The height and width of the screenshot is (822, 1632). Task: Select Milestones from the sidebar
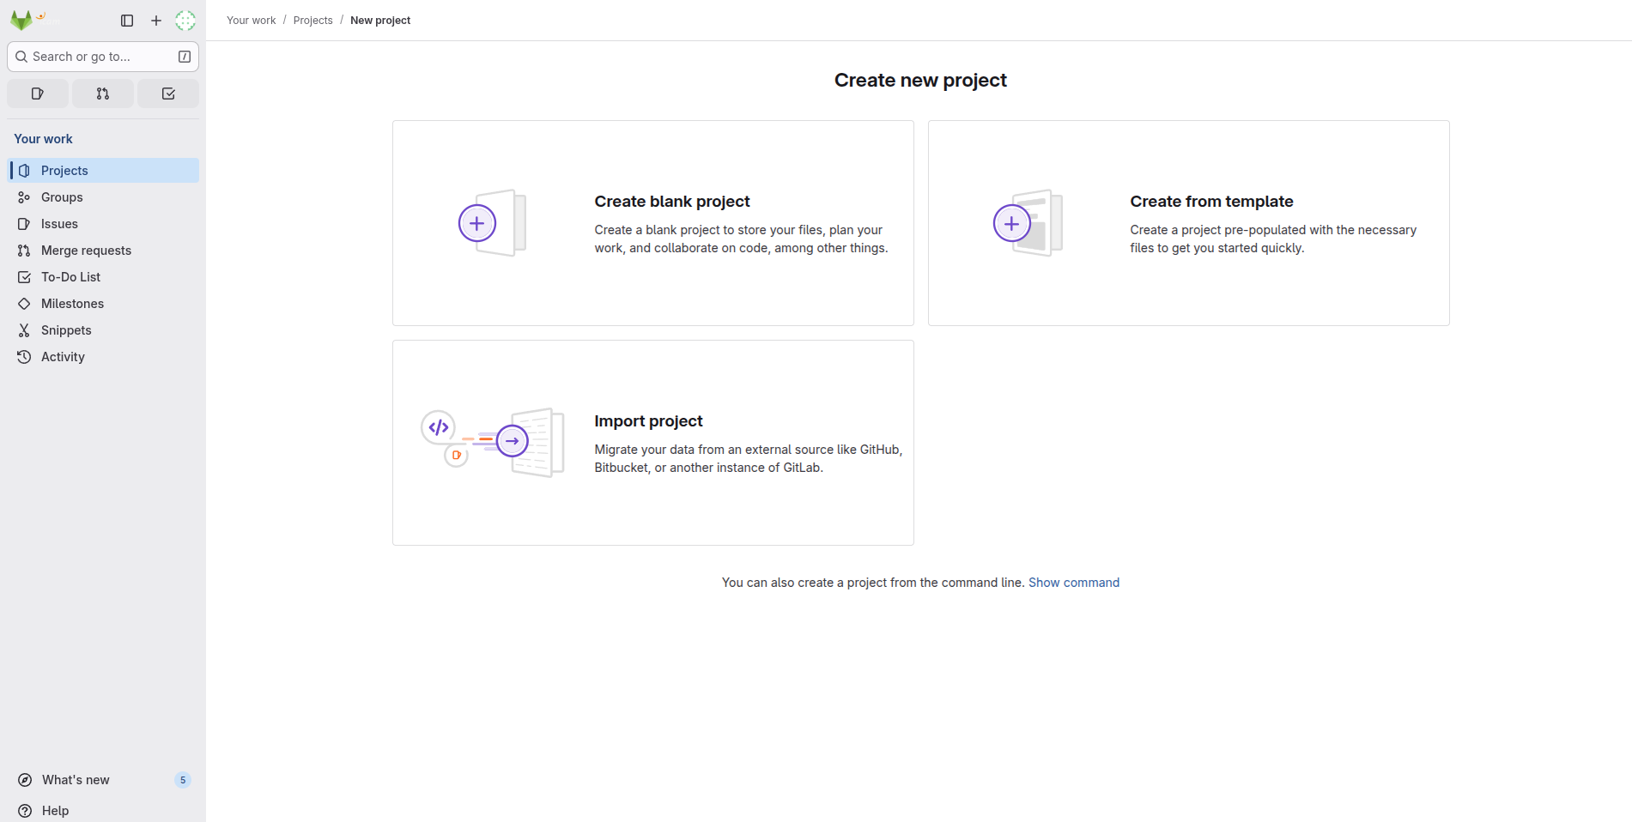coord(72,303)
